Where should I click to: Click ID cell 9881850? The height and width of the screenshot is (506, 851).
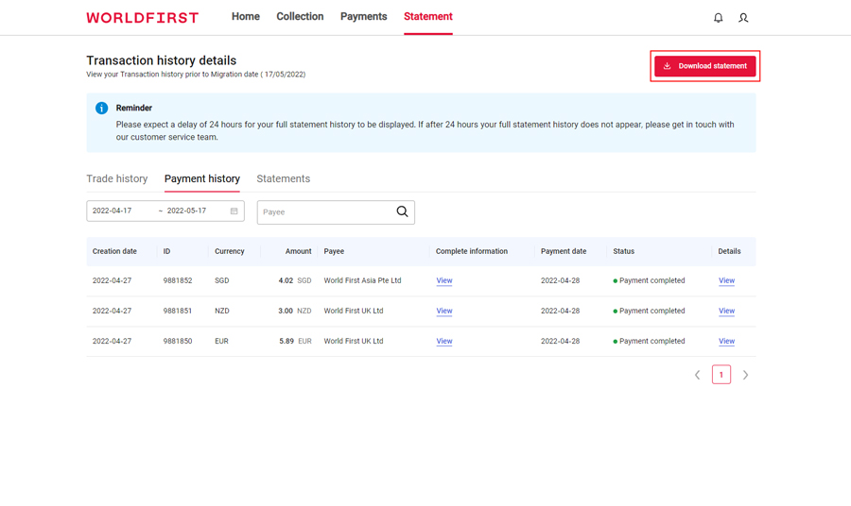(x=178, y=342)
